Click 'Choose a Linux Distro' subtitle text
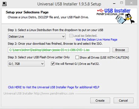Image resolution: width=139 pixels, height=109 pixels. coord(48,17)
